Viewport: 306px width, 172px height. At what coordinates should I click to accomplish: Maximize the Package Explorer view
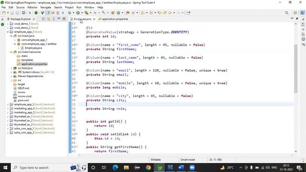[64, 19]
